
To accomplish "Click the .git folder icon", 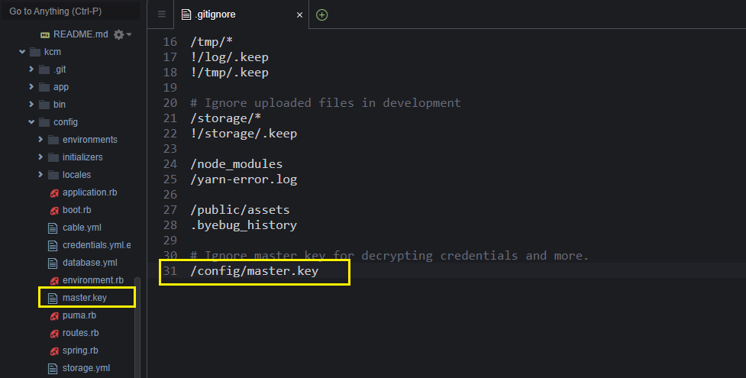I will click(44, 69).
